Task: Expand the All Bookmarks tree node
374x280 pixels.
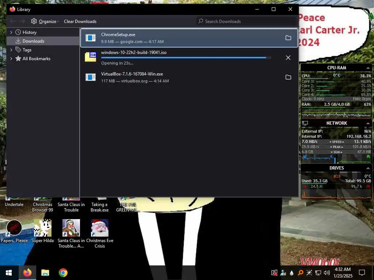Action: 11,59
